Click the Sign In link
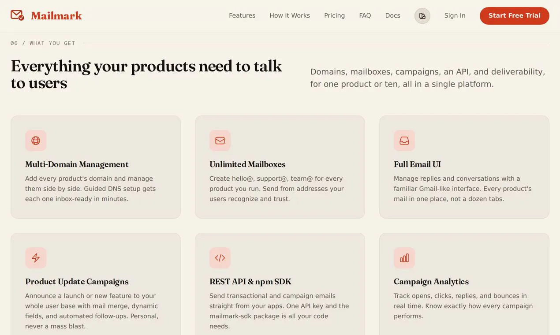 coord(455,15)
